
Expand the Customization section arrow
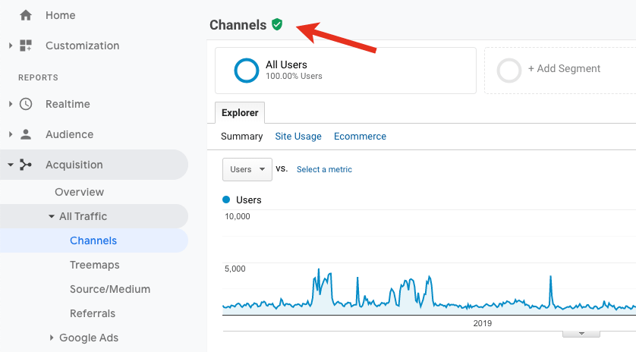[x=11, y=46]
